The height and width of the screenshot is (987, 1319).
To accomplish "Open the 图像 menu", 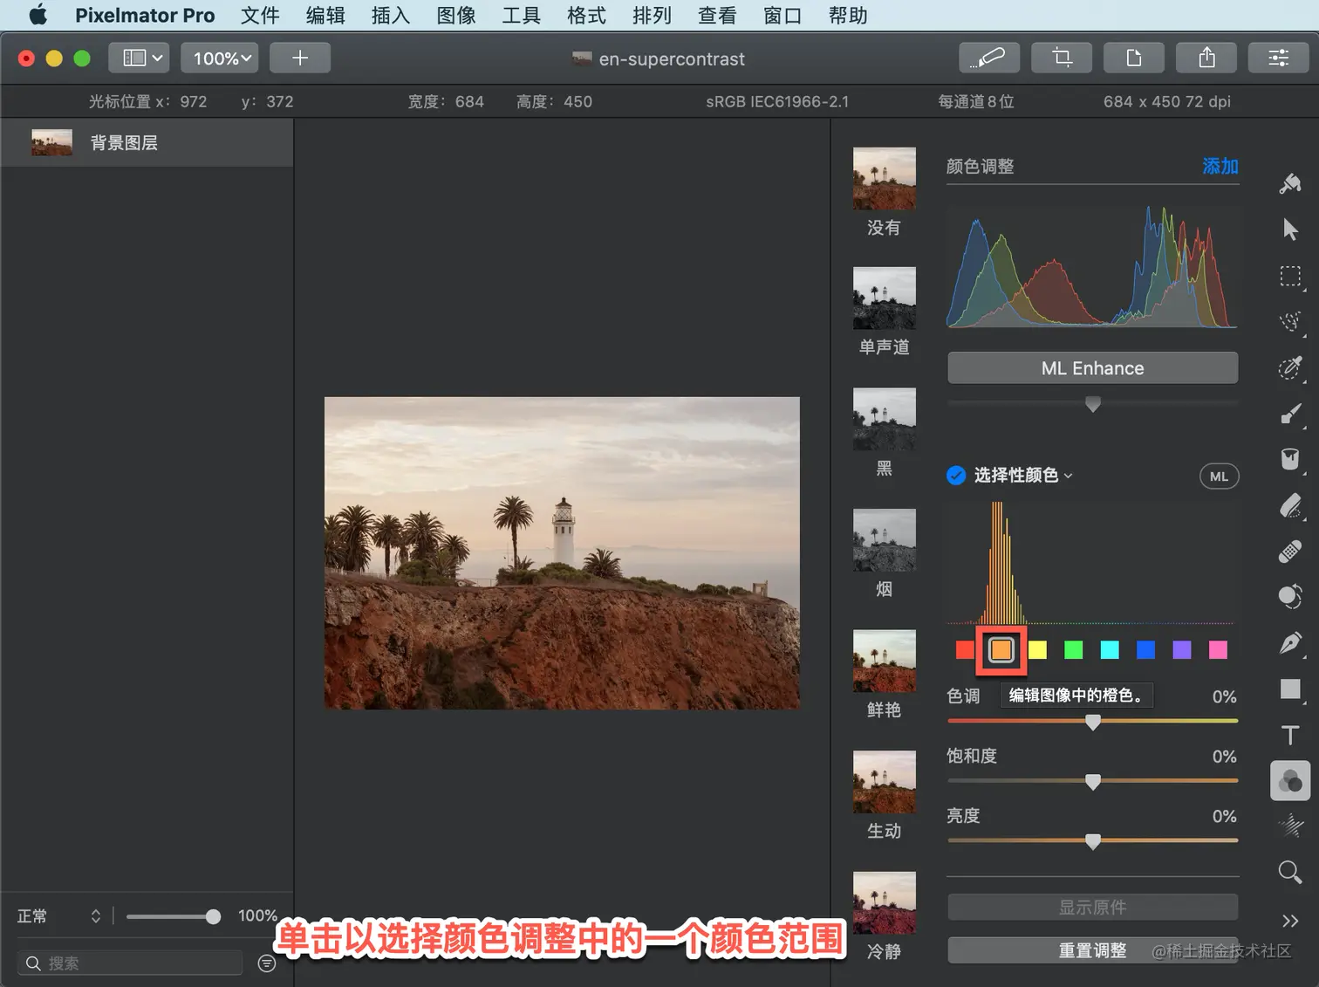I will point(455,16).
